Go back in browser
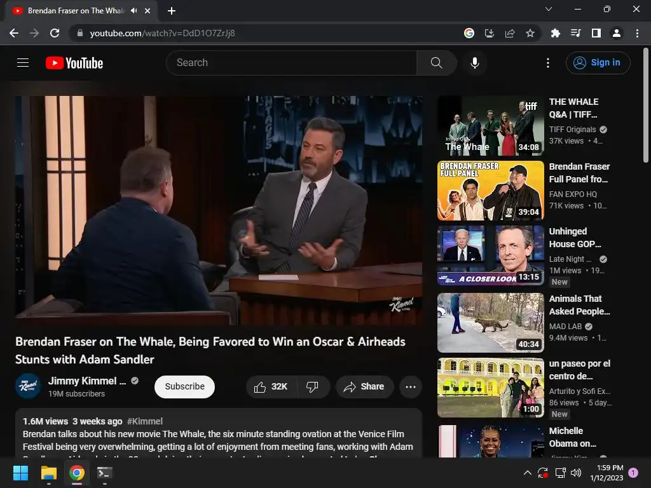The width and height of the screenshot is (651, 488). [14, 33]
